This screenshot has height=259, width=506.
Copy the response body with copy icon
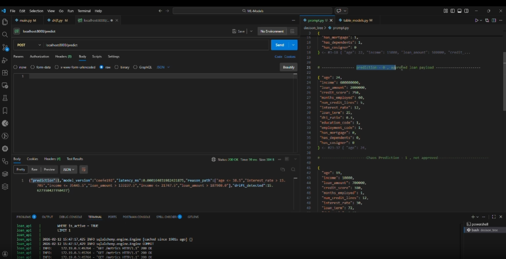pos(283,169)
